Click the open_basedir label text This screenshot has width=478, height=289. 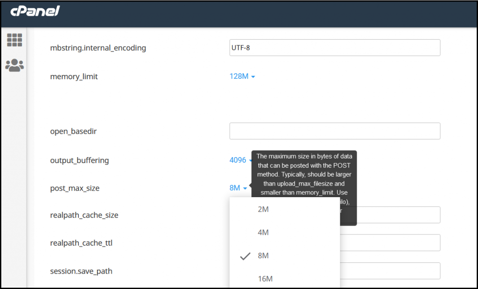coord(73,131)
